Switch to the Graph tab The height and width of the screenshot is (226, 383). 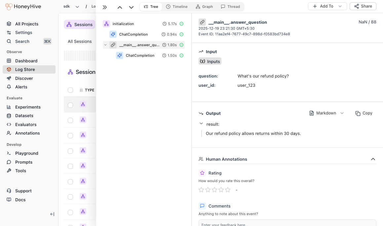[204, 6]
